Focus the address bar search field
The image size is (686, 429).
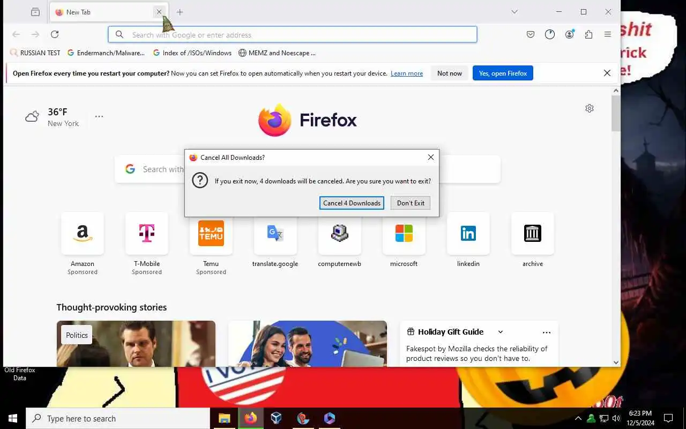[293, 34]
